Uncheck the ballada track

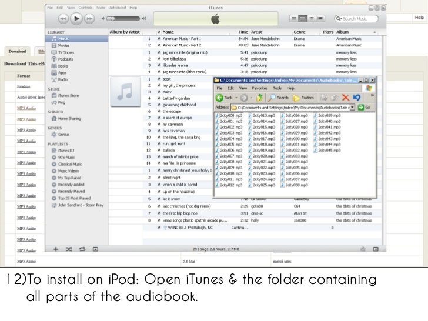(159, 150)
